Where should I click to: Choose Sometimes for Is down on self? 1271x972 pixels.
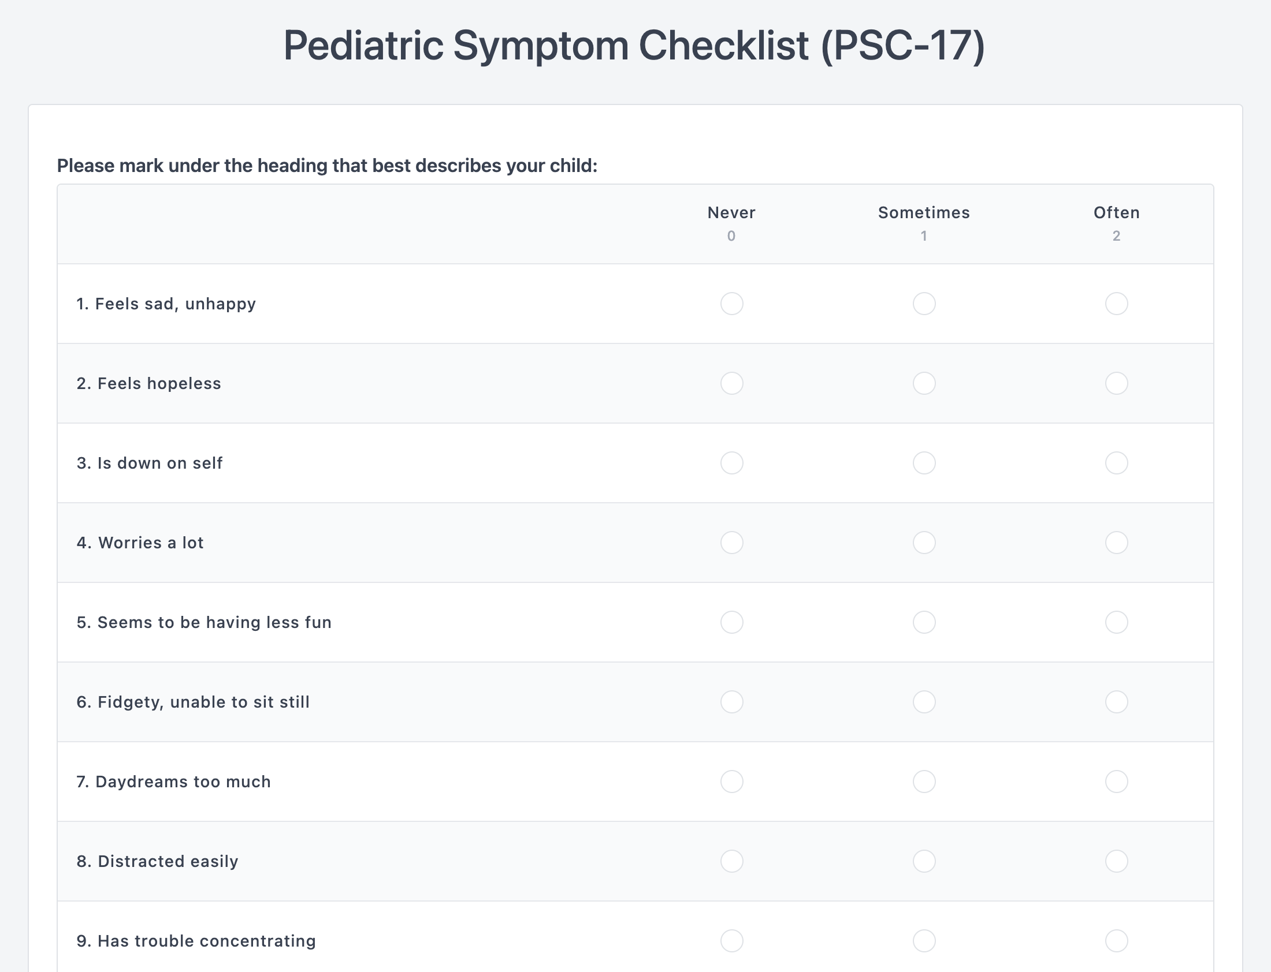924,463
